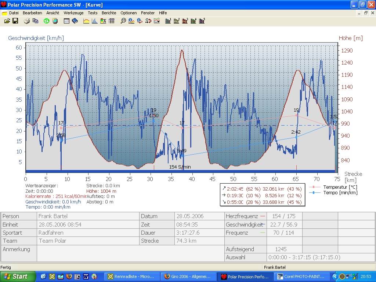This screenshot has width=376, height=282.
Task: Click the floppy disk save icon
Action: pos(15,21)
